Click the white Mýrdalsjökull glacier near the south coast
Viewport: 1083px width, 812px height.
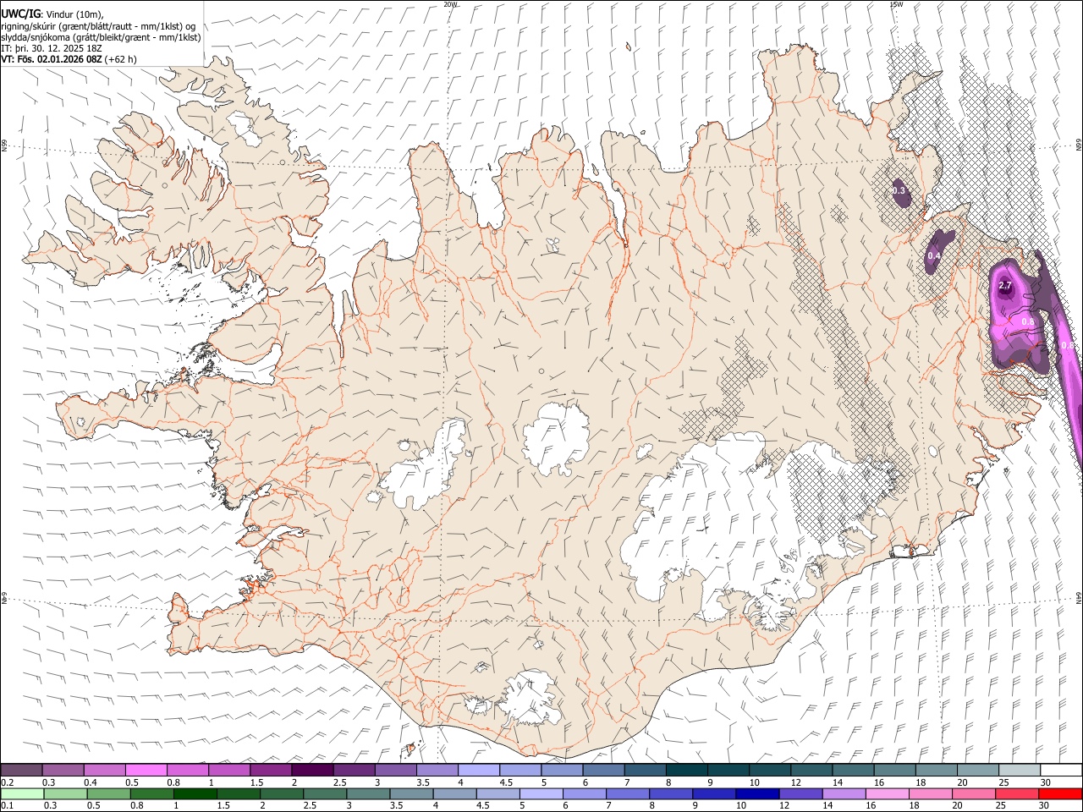pyautogui.click(x=531, y=698)
